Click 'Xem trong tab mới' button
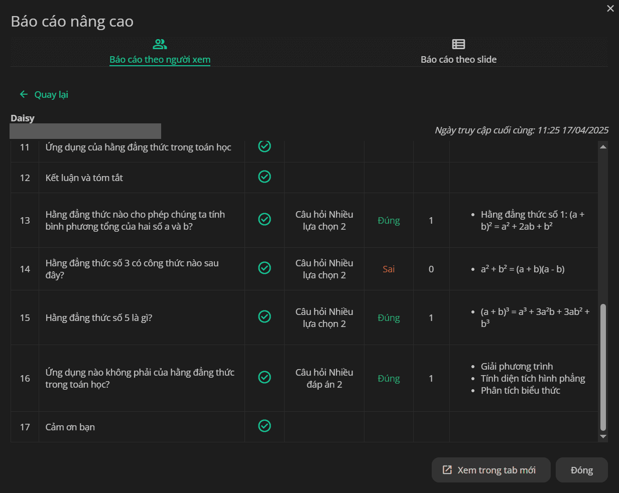The height and width of the screenshot is (493, 619). (x=491, y=470)
